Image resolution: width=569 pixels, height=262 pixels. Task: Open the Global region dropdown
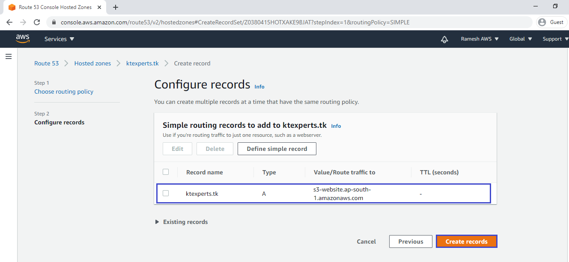(521, 39)
